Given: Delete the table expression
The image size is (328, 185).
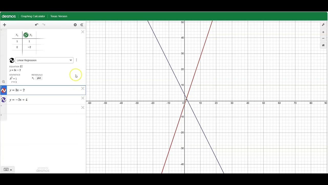Looking at the screenshot, I should tap(83, 32).
